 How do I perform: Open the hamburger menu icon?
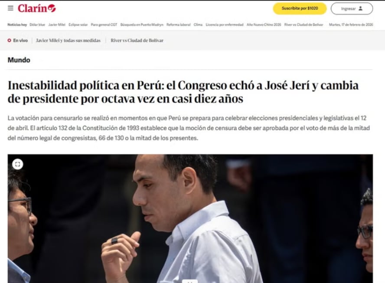click(x=10, y=8)
